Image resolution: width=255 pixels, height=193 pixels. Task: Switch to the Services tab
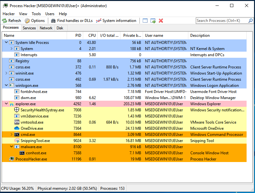(29, 28)
